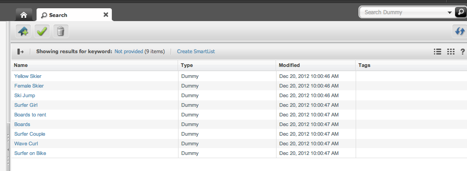Open the Female Skier item

tap(29, 86)
